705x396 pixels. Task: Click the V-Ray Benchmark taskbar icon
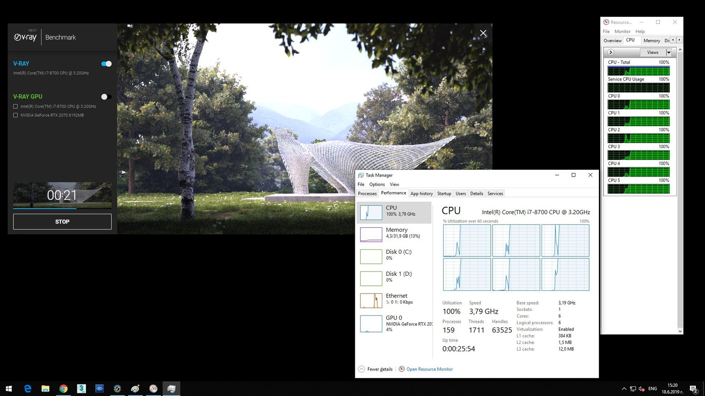pos(117,389)
